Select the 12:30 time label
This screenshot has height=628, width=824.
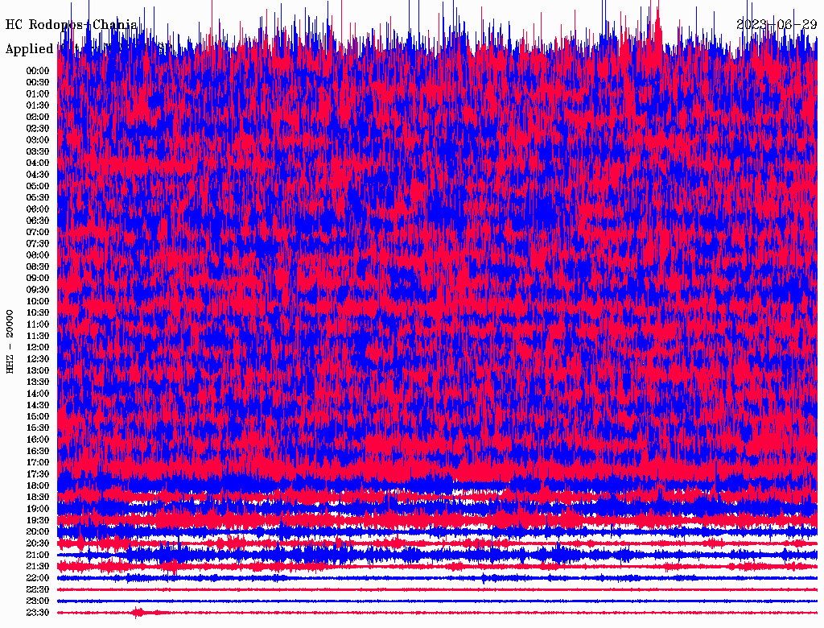(x=38, y=359)
